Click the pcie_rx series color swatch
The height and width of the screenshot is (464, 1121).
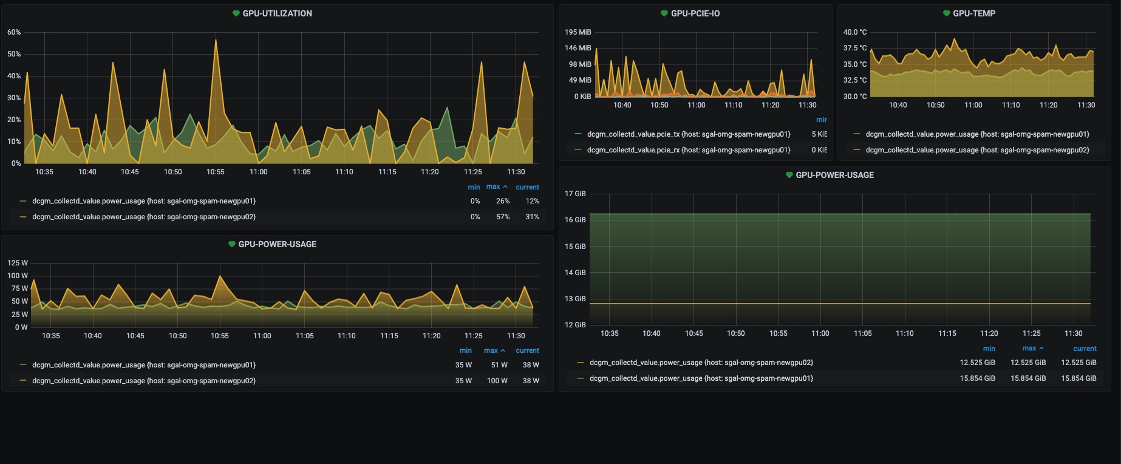578,150
